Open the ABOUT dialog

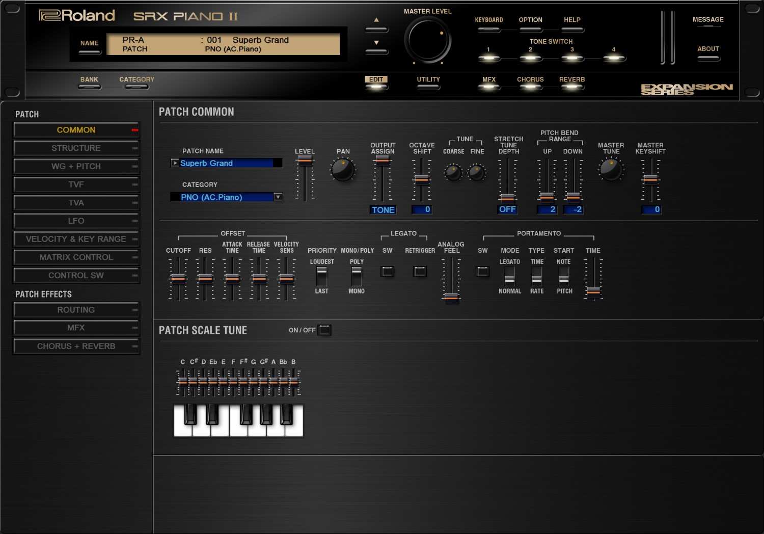(x=708, y=58)
